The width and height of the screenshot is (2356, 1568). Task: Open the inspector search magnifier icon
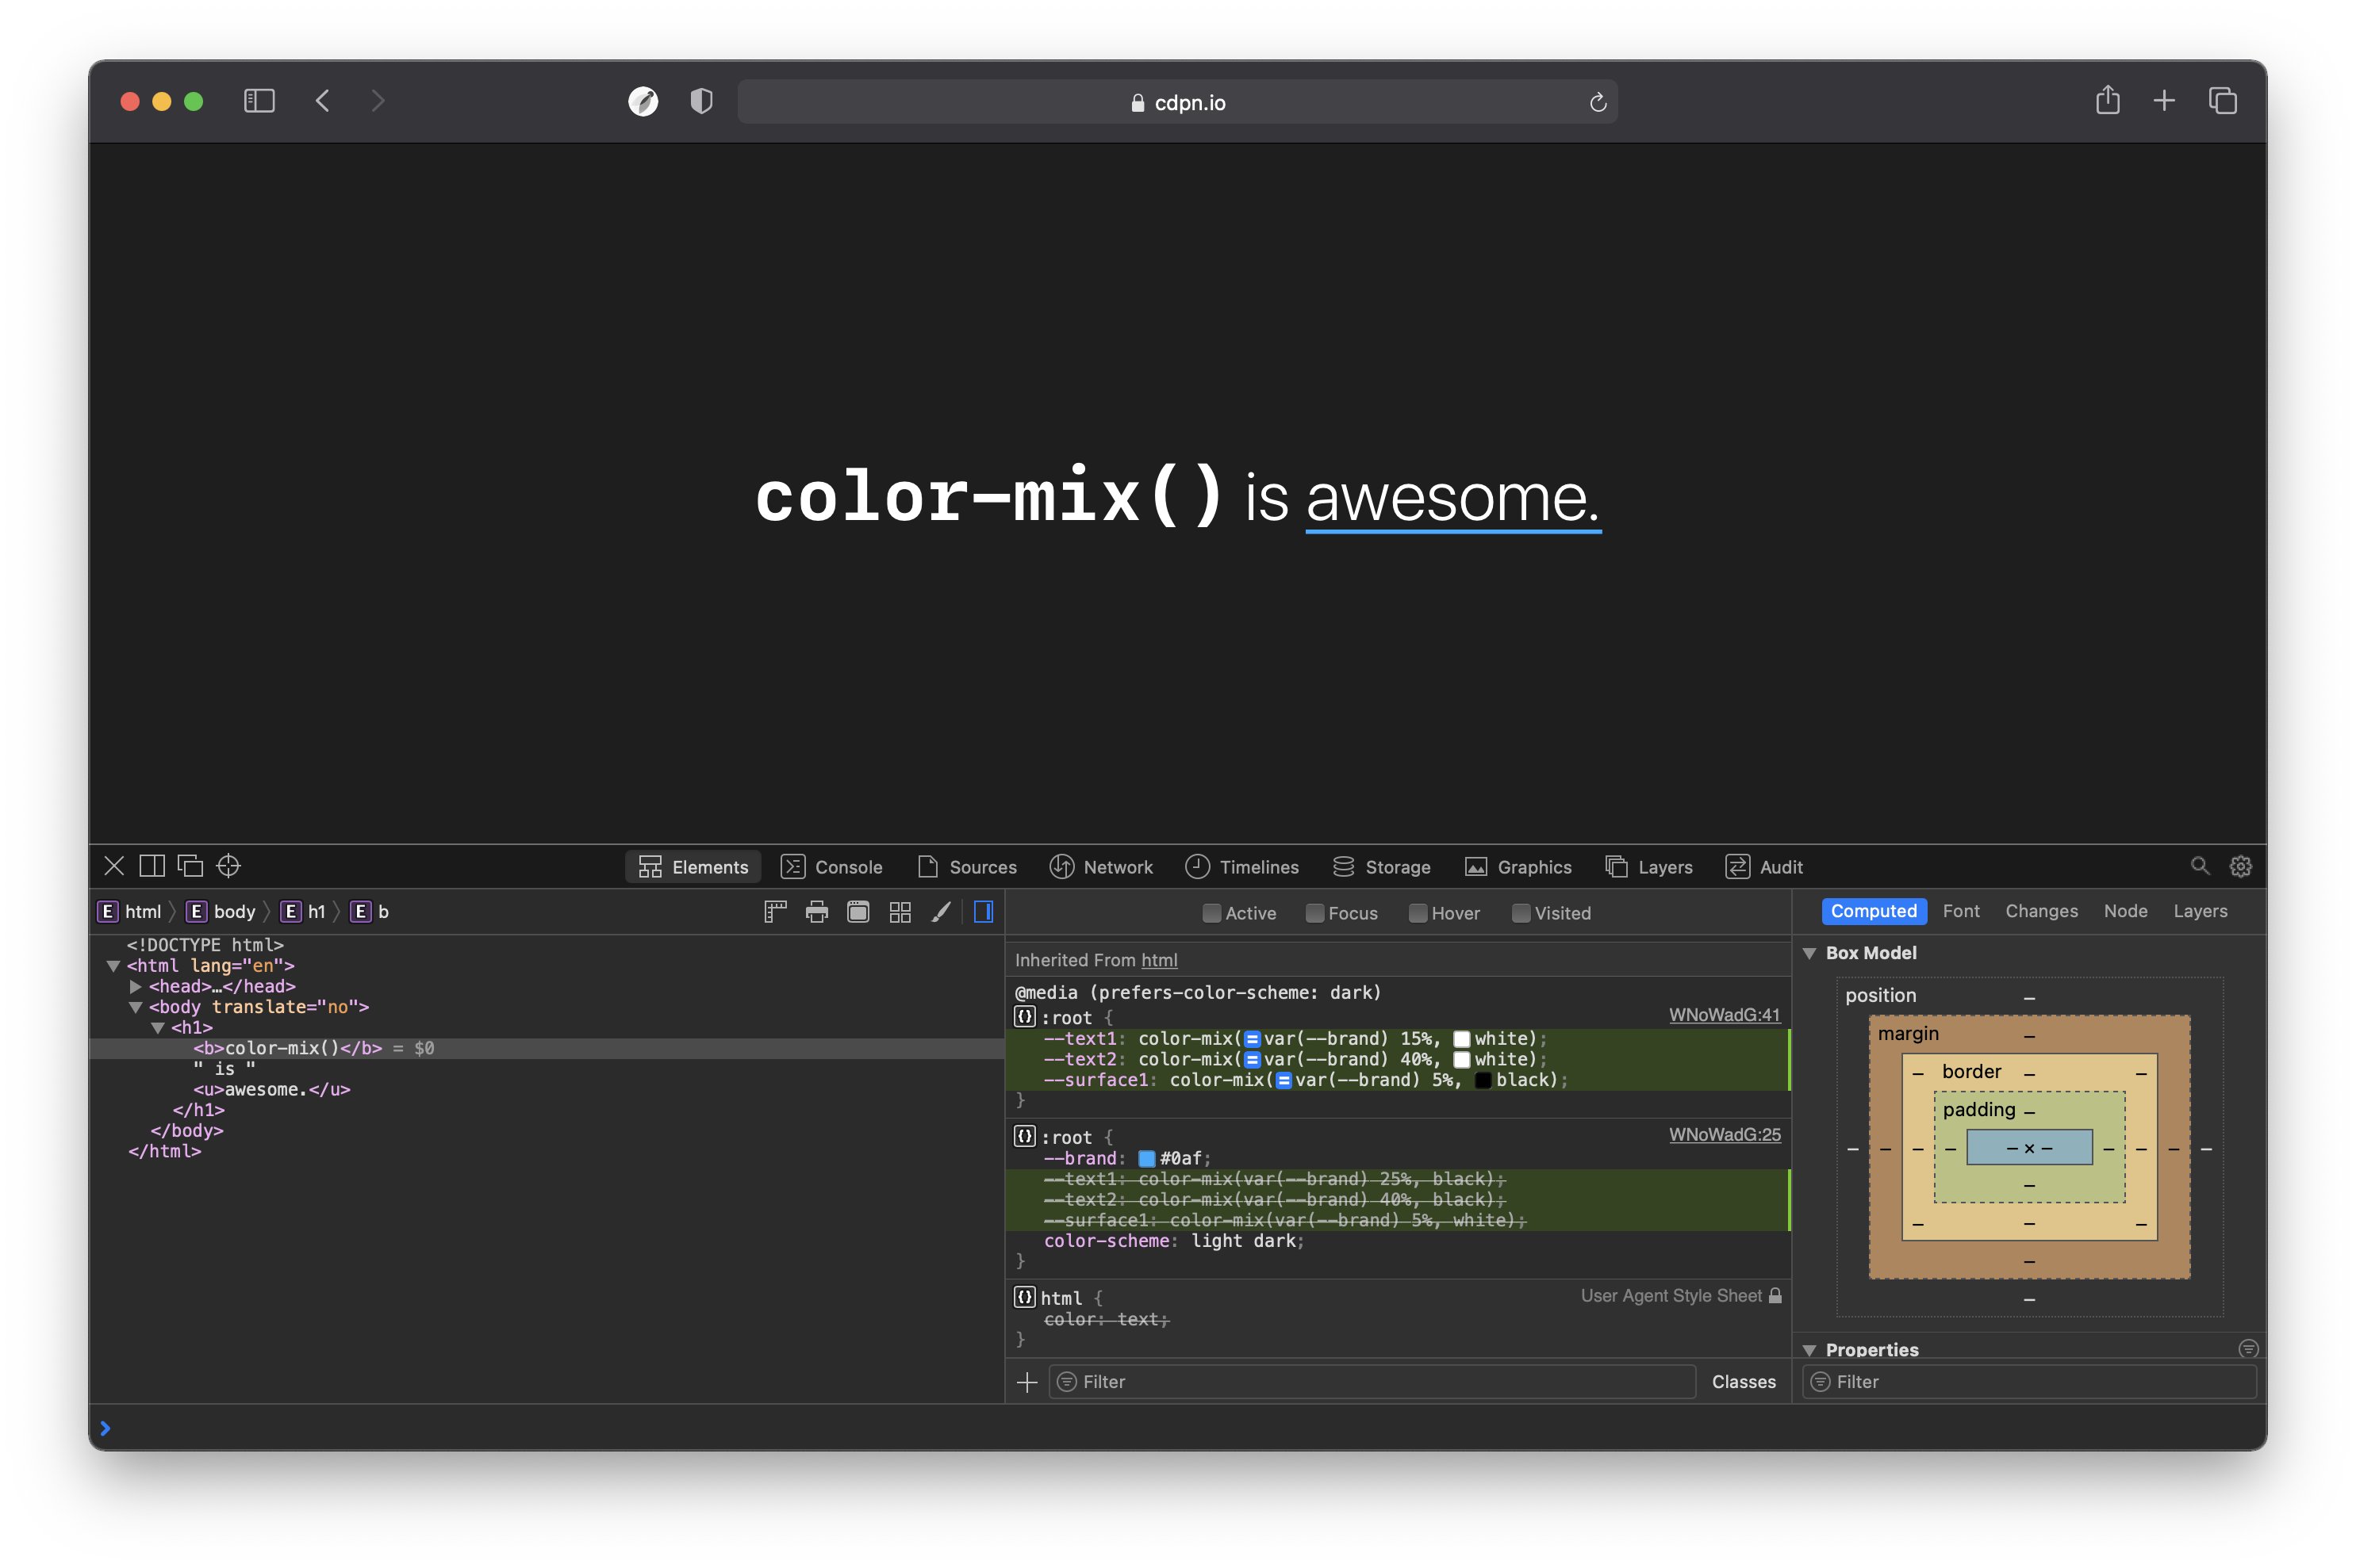point(2200,866)
